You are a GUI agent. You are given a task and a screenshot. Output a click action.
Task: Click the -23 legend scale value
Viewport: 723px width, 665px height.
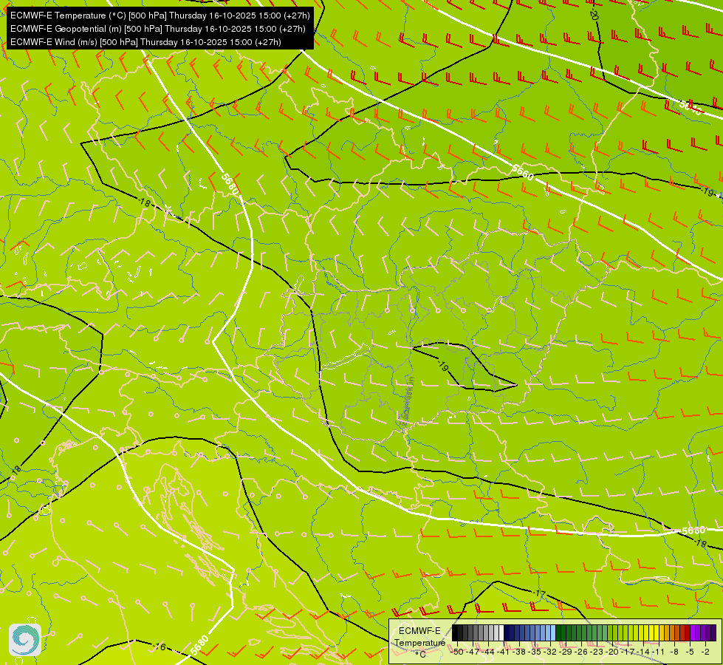(x=597, y=652)
